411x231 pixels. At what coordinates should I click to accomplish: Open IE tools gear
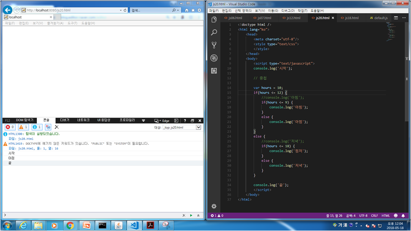pos(199,10)
